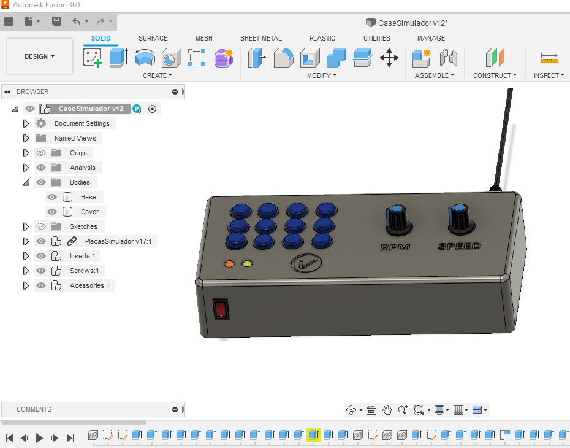Switch to the SOLID tab
This screenshot has height=448, width=570.
(x=101, y=38)
